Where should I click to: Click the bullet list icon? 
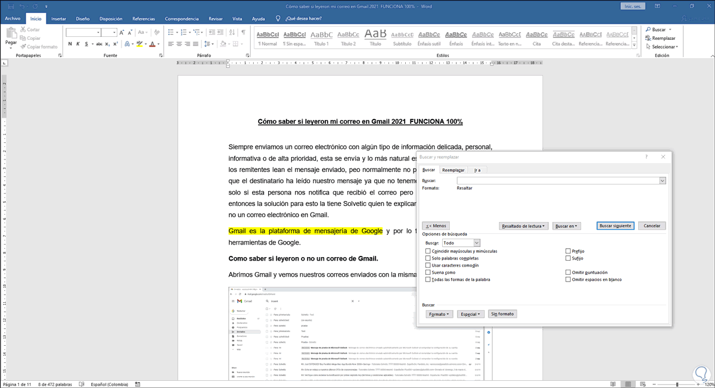click(x=171, y=32)
